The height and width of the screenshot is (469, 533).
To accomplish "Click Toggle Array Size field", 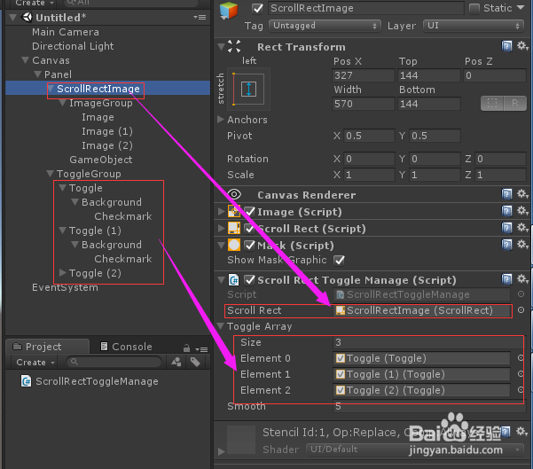I will pos(429,342).
